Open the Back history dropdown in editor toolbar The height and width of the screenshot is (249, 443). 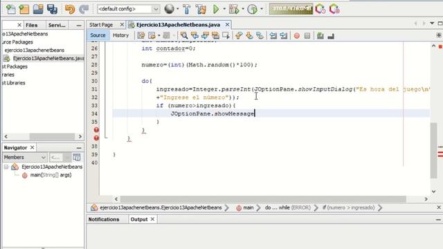click(x=159, y=35)
